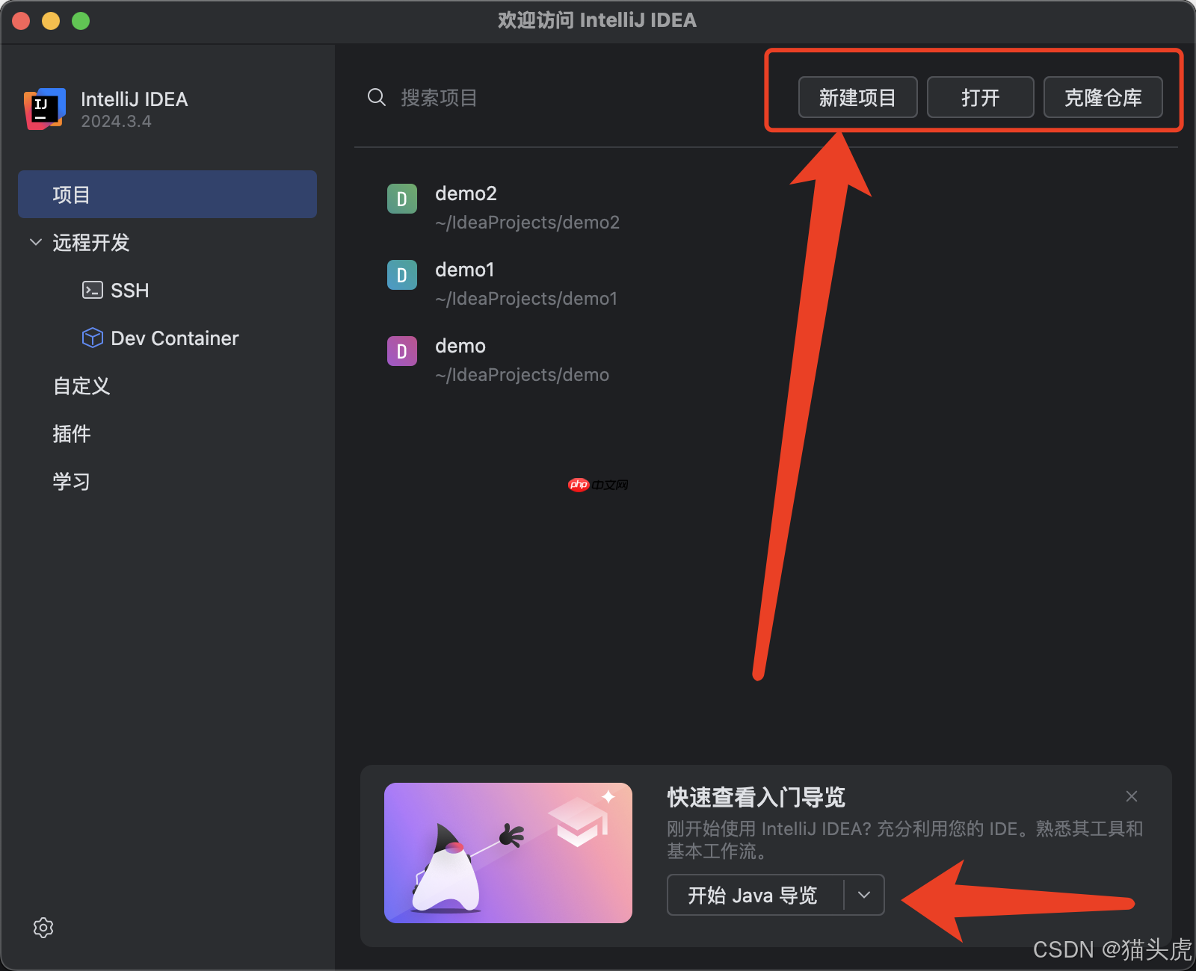Click the green D icon for demo2
Viewport: 1196px width, 971px height.
[x=402, y=199]
